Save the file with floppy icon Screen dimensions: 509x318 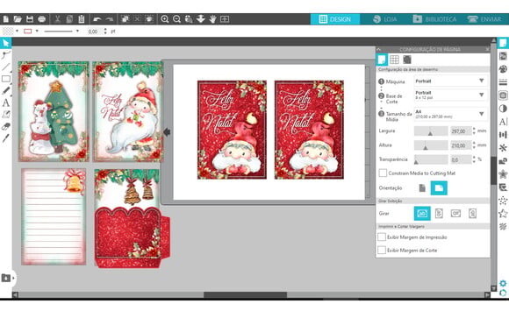pyautogui.click(x=30, y=19)
